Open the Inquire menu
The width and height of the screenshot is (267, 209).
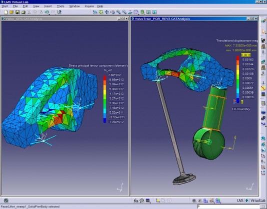click(x=89, y=6)
